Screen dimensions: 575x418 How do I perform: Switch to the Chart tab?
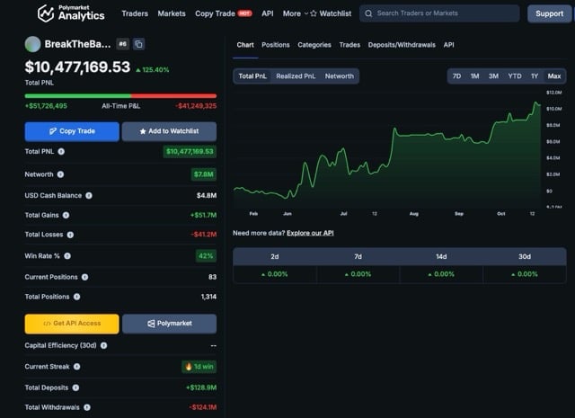point(245,45)
